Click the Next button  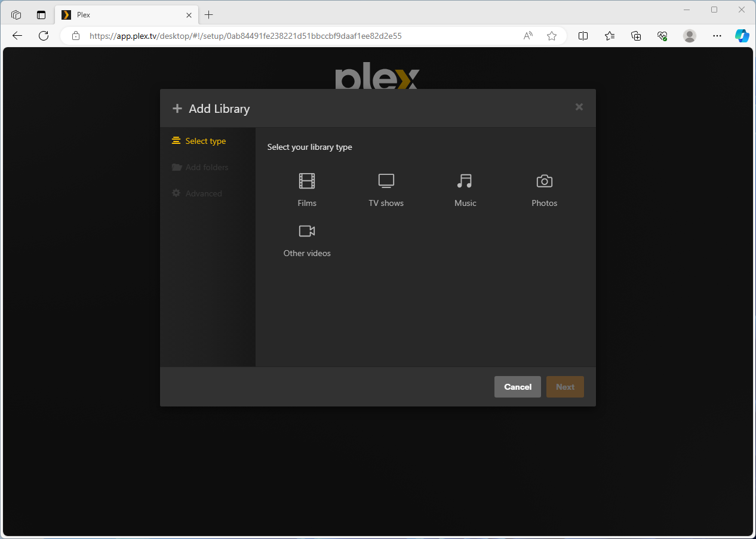[x=565, y=387]
